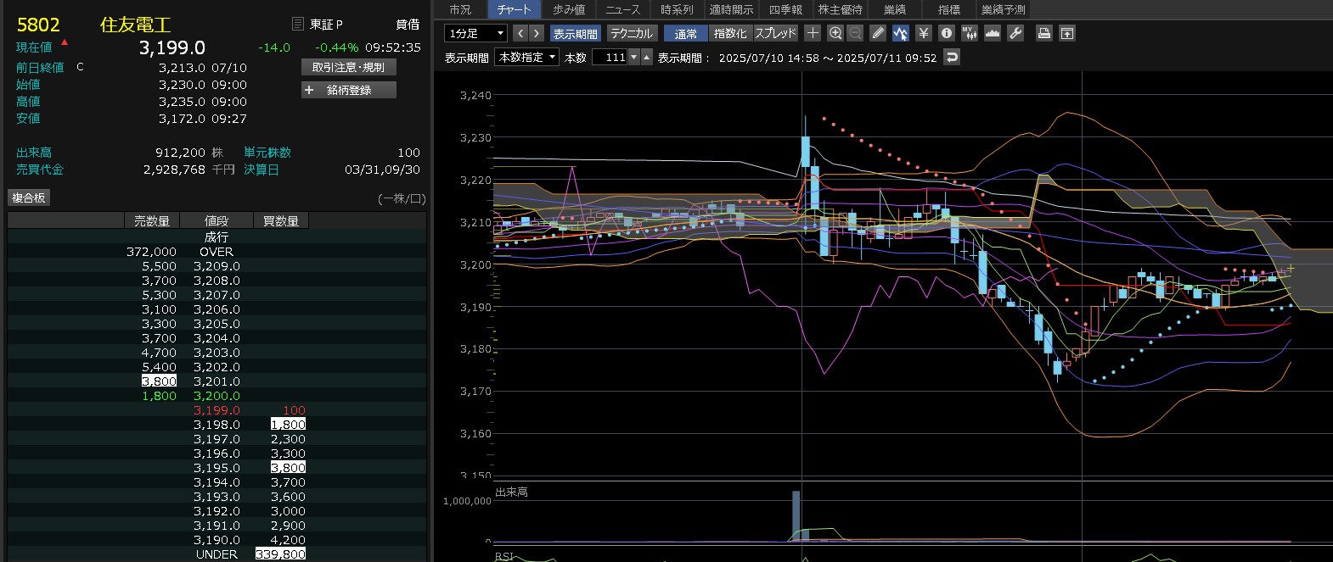Open the 適時開示 tab
Image resolution: width=1333 pixels, height=562 pixels.
(732, 9)
